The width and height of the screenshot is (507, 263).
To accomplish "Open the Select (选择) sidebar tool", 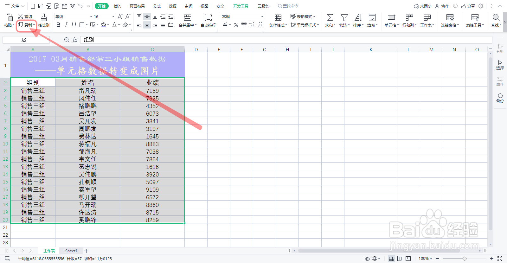I will [500, 65].
